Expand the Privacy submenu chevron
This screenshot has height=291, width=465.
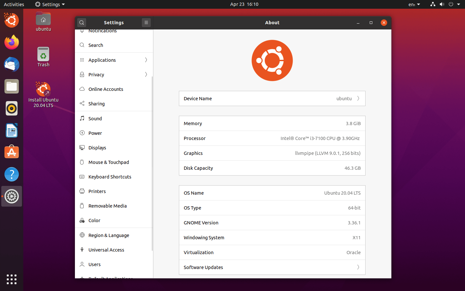pyautogui.click(x=146, y=74)
